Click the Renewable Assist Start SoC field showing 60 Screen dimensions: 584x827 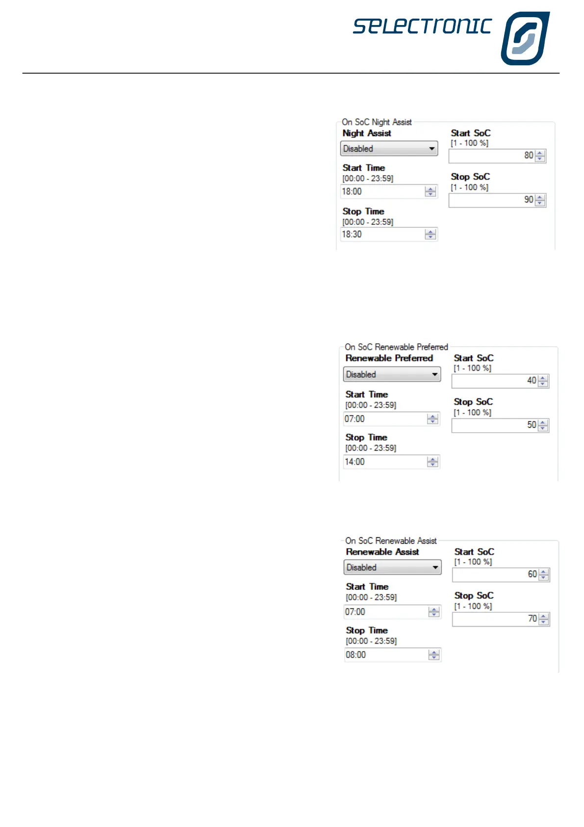pyautogui.click(x=495, y=575)
